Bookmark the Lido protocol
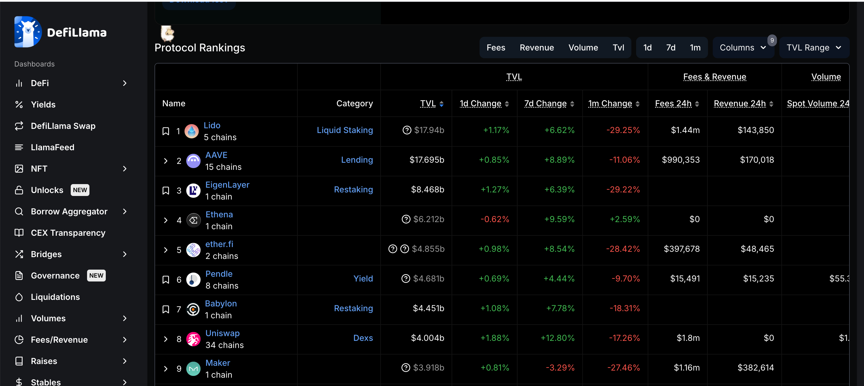 166,131
